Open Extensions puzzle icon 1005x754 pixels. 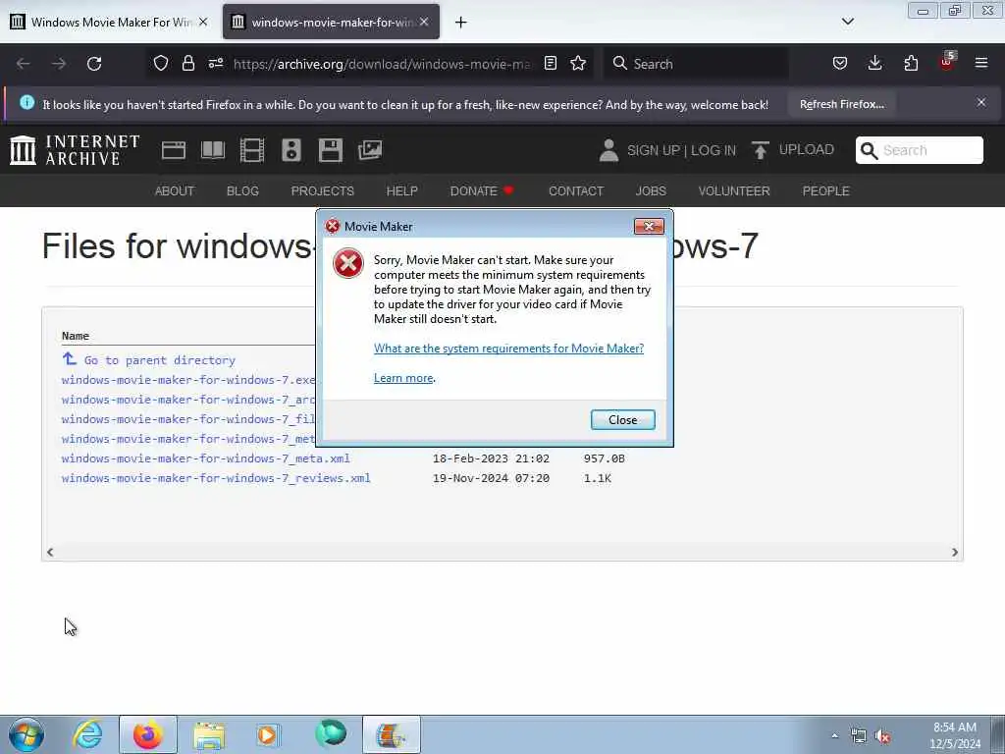pyautogui.click(x=911, y=63)
